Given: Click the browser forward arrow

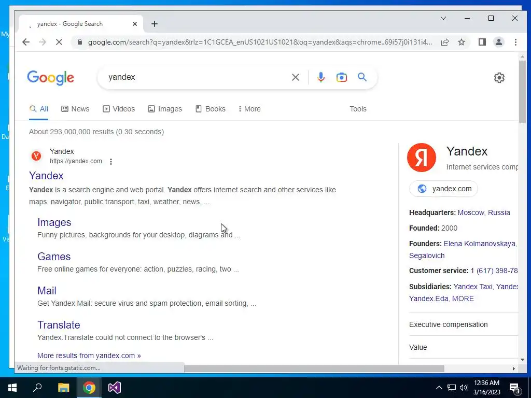Looking at the screenshot, I should 43,42.
